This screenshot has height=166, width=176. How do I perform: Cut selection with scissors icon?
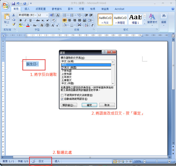click(13, 15)
